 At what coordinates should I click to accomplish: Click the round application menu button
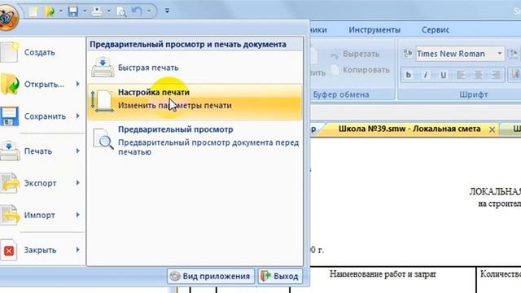click(x=7, y=18)
